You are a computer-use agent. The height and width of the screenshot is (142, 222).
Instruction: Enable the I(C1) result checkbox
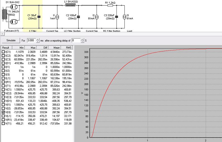coord(3,52)
